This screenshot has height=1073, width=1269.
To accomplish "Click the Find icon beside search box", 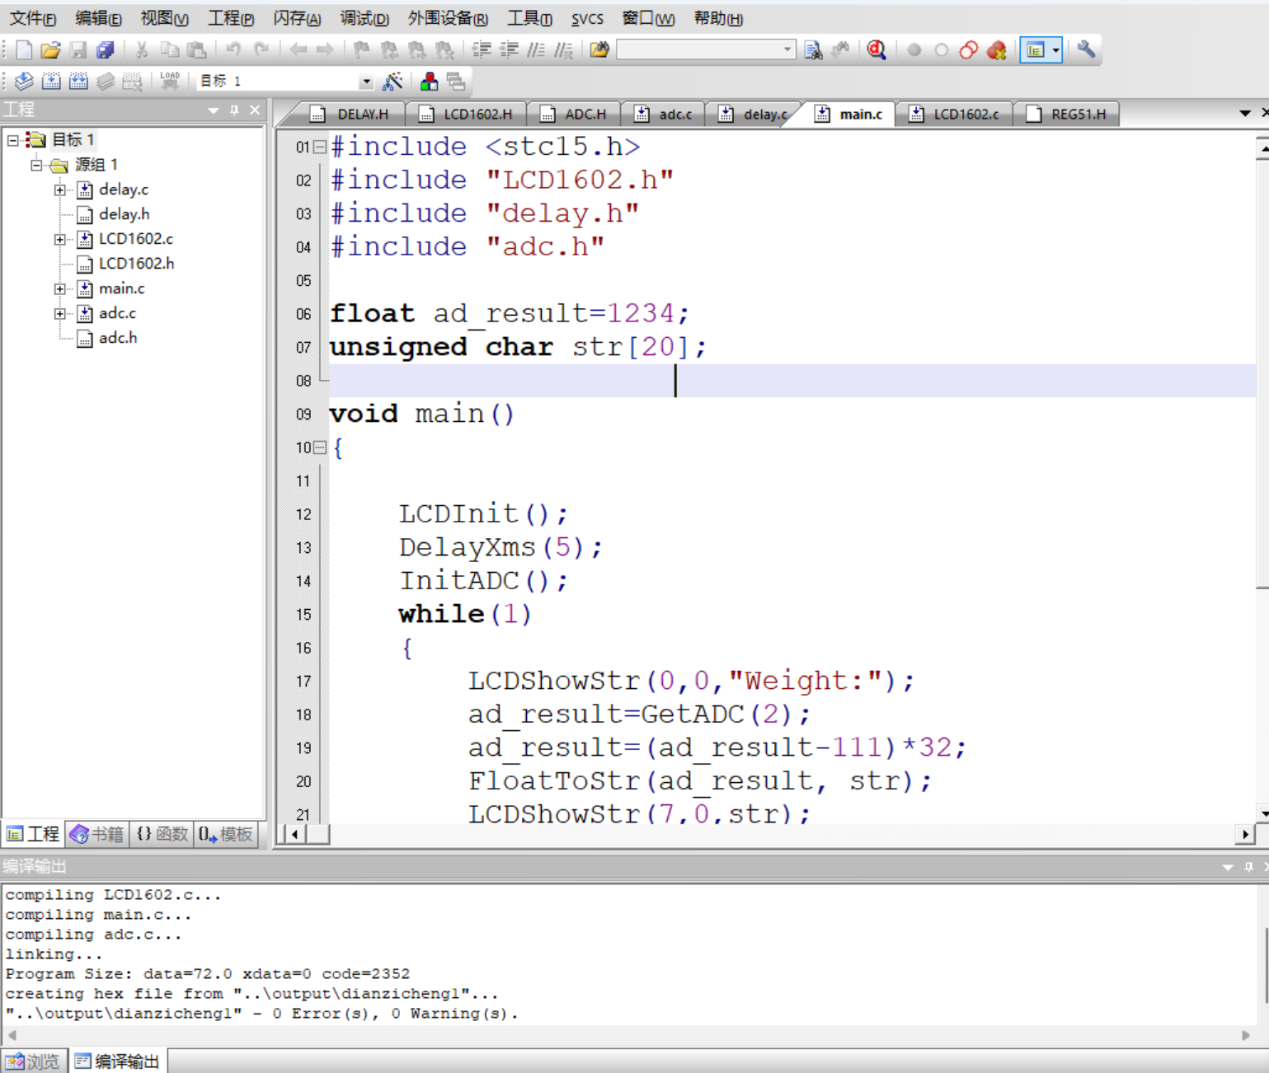I will pos(813,50).
